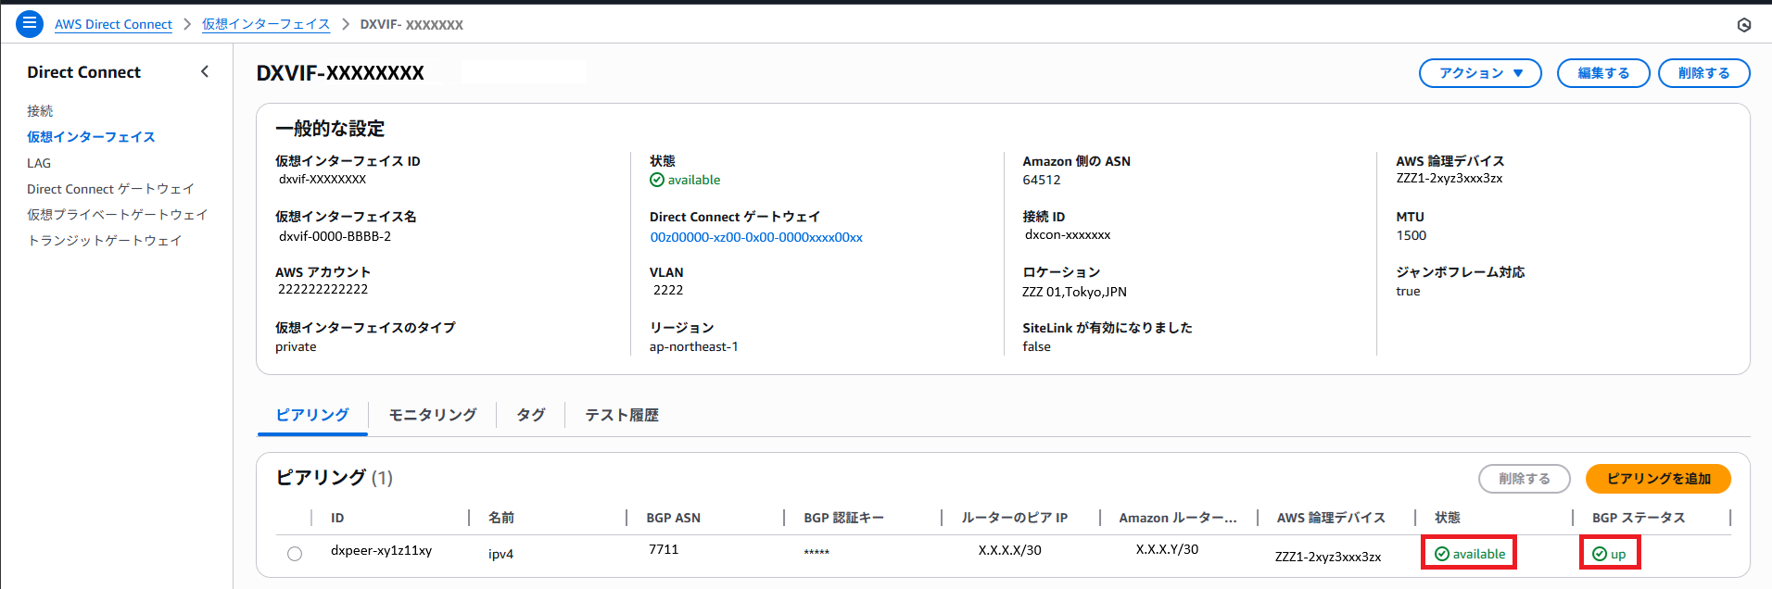Click the 名前 column header
Viewport: 1772px width, 589px height.
coord(501,518)
